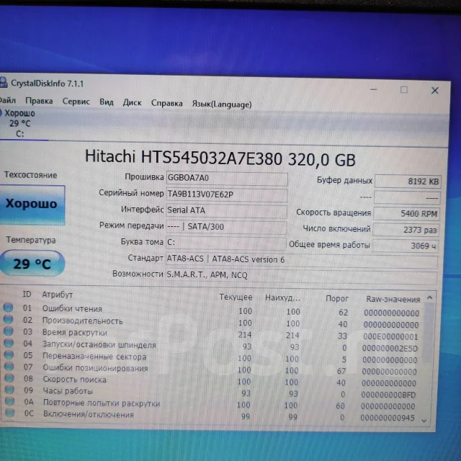Click status orb for 0C Включения/отключения
461x461 pixels.
9,413
